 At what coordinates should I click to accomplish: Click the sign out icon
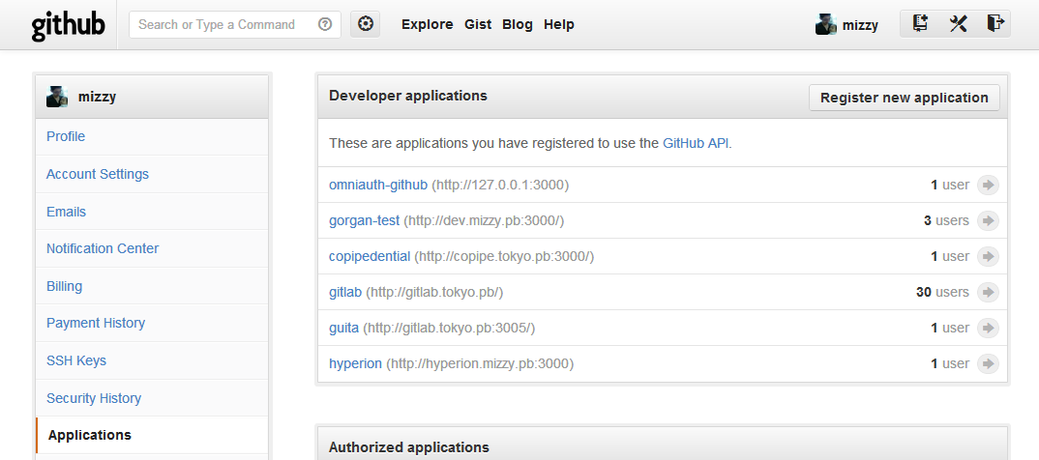[994, 24]
